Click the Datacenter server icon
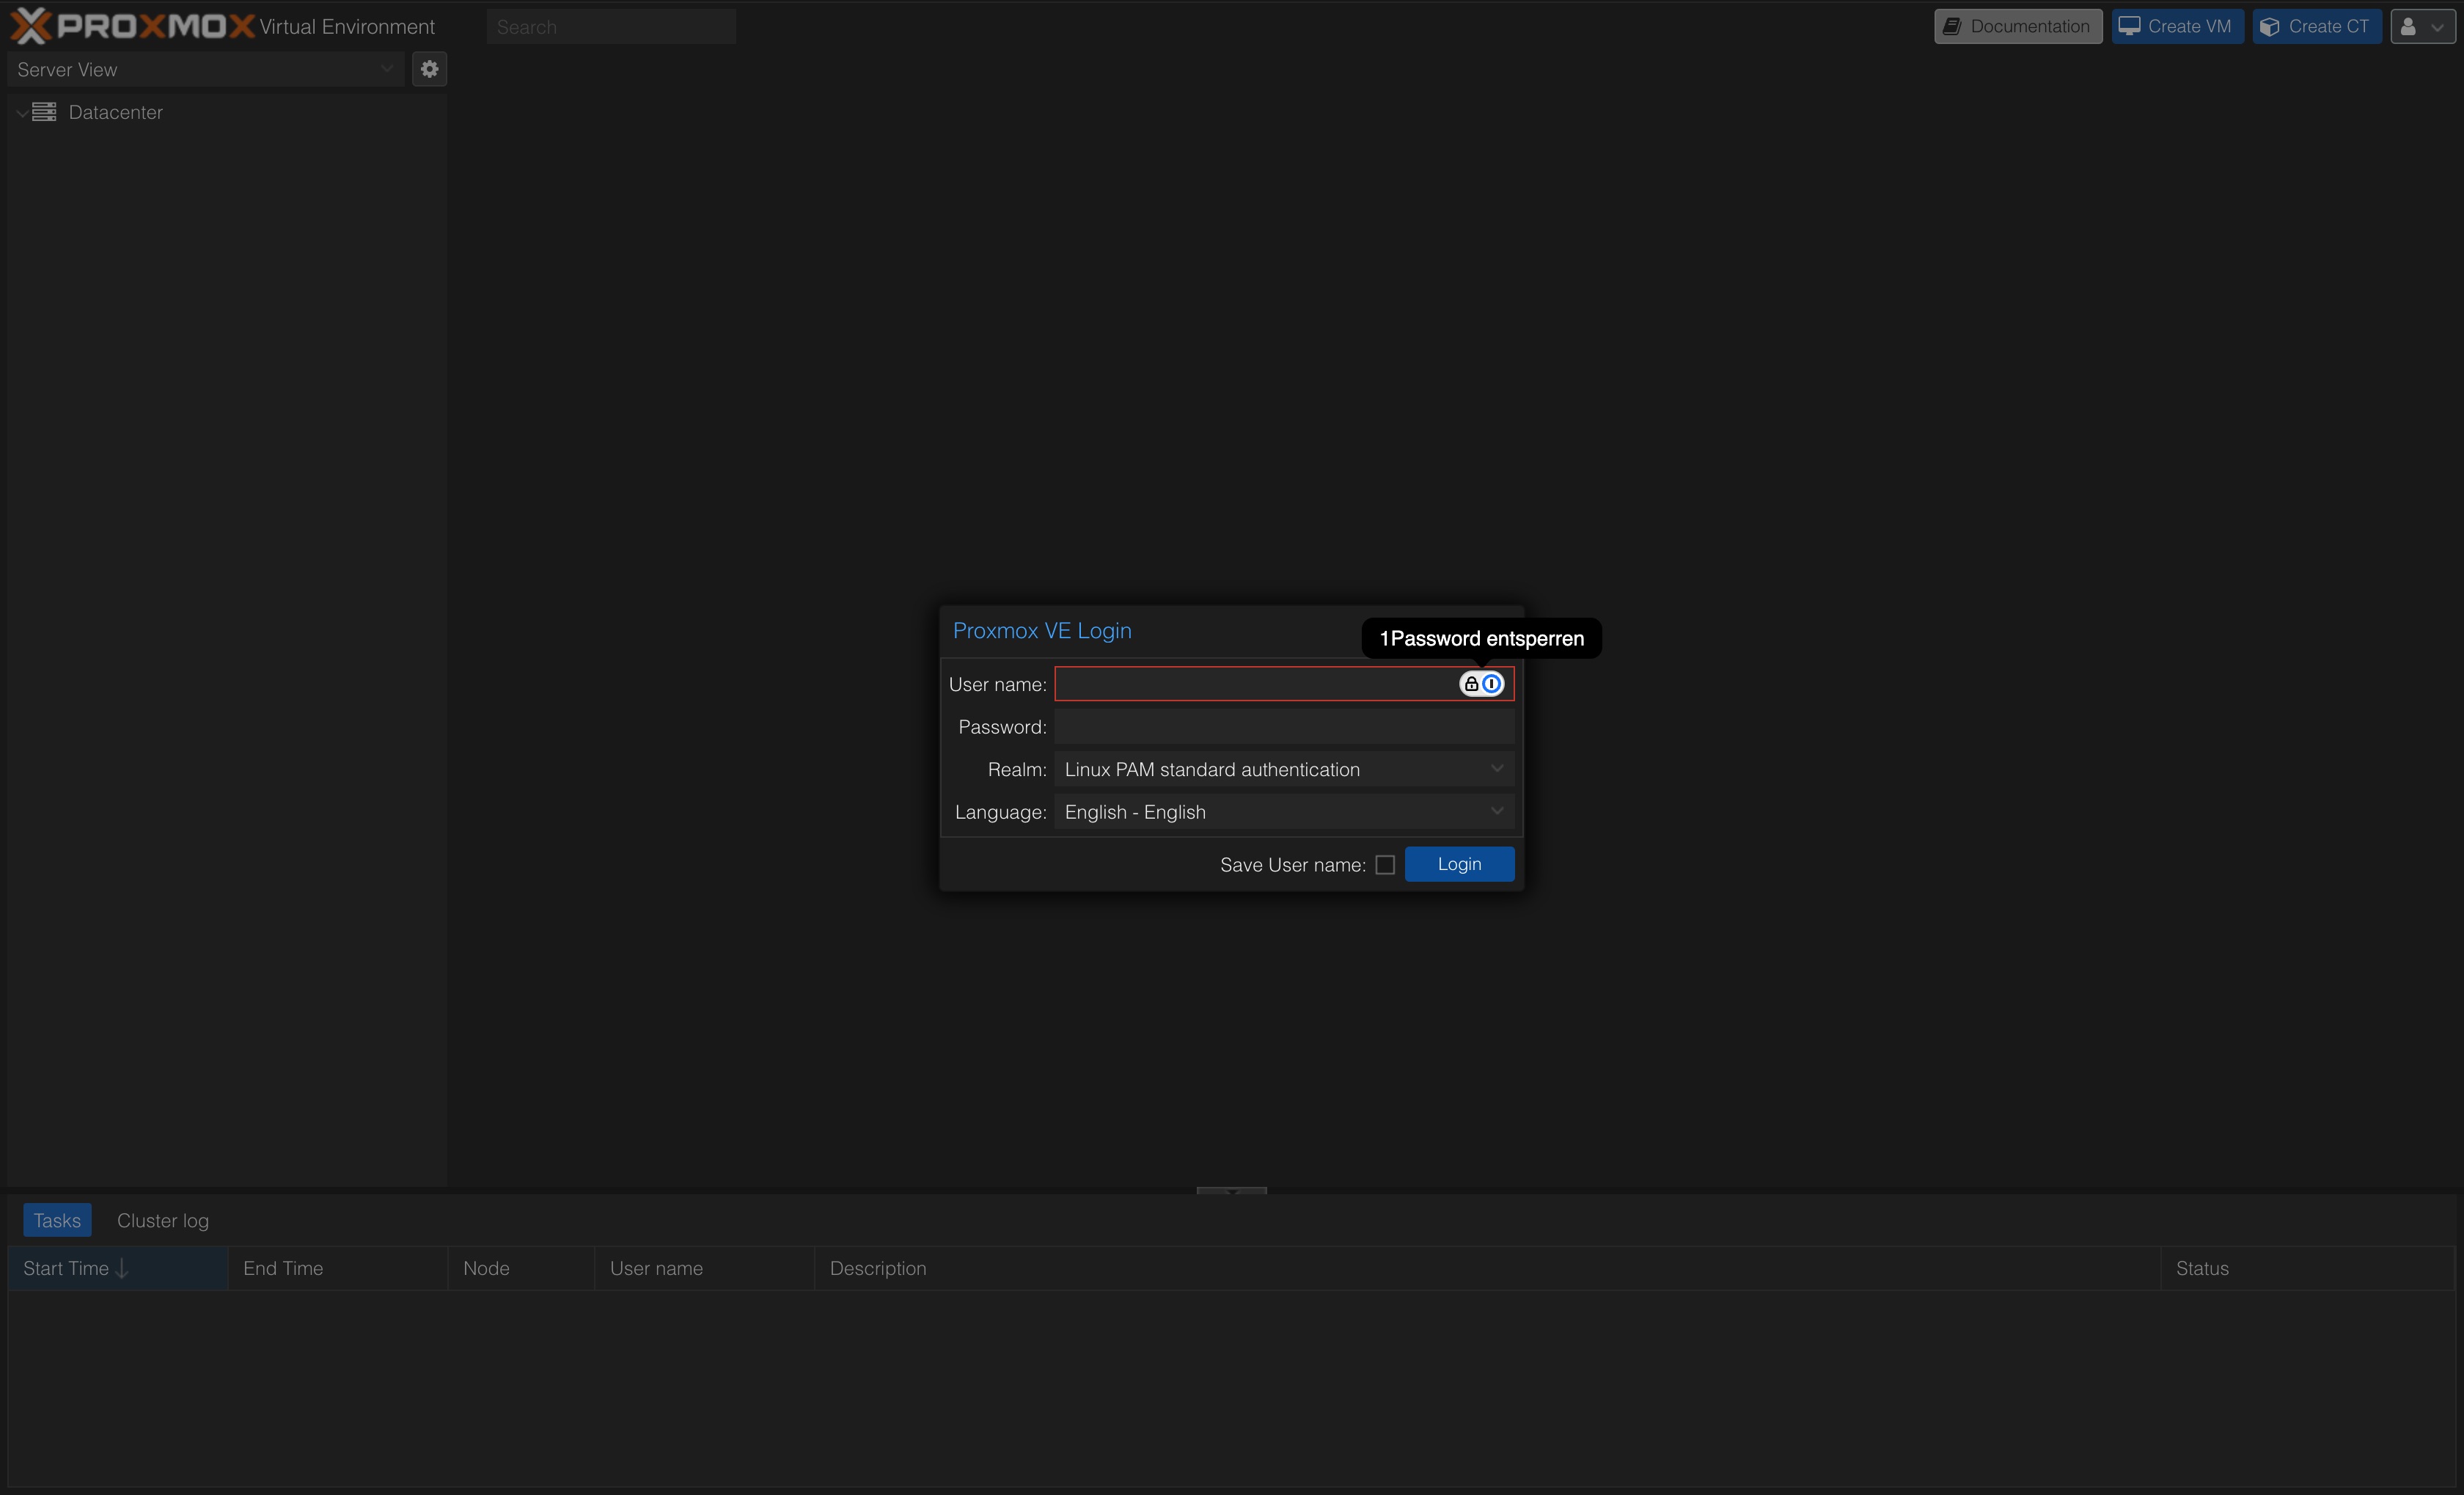 pos(44,112)
